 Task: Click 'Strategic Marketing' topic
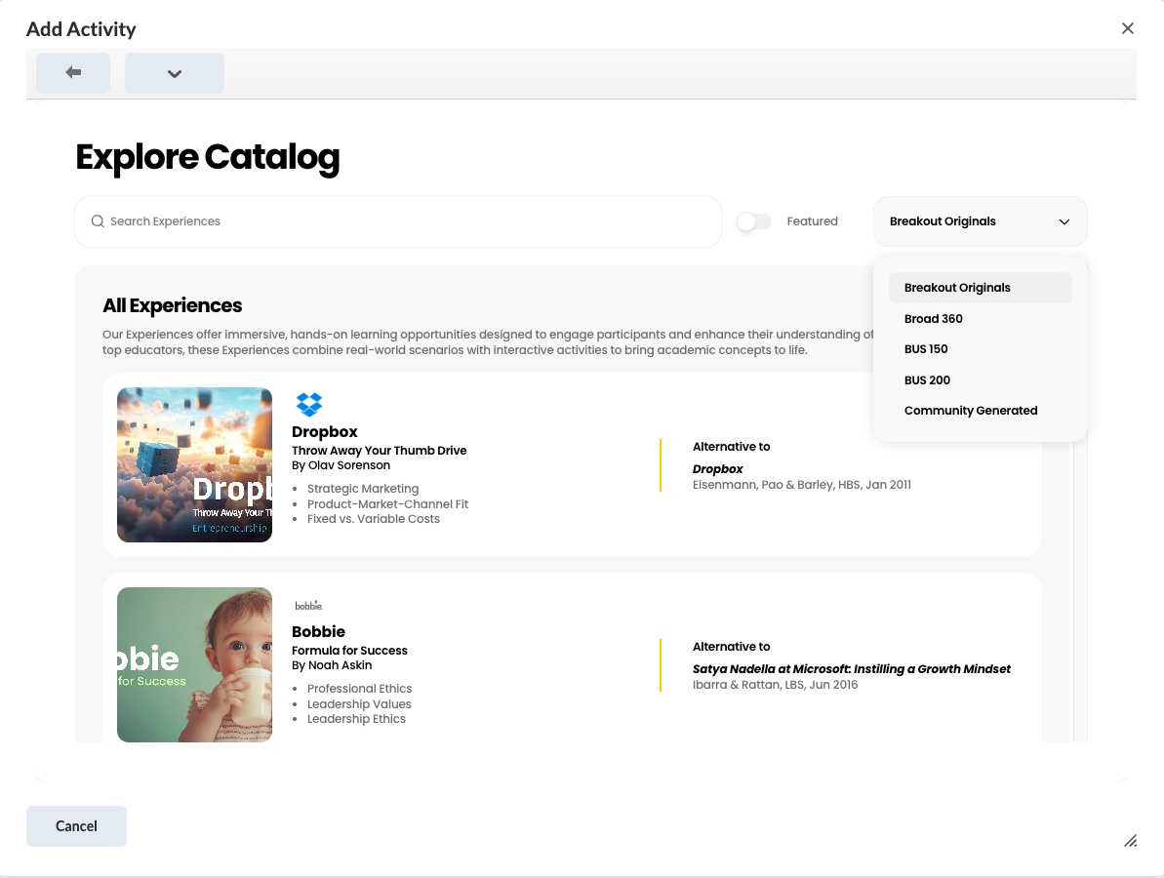tap(363, 489)
